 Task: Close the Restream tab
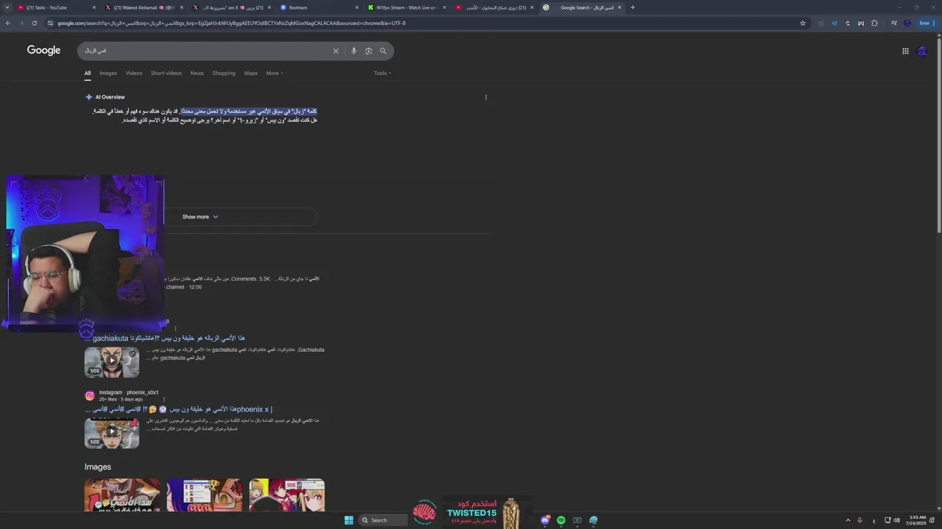click(x=358, y=7)
